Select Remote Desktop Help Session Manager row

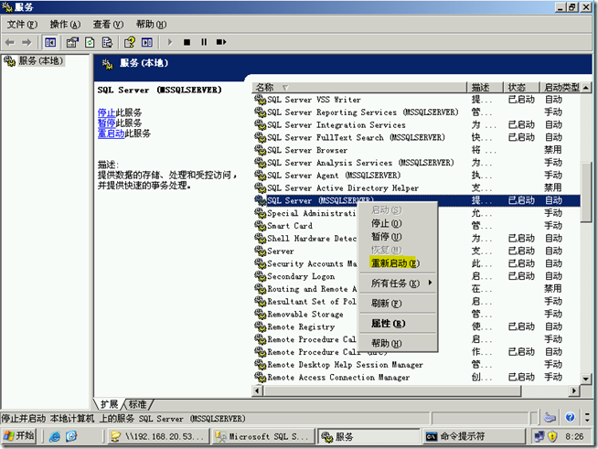(416, 365)
